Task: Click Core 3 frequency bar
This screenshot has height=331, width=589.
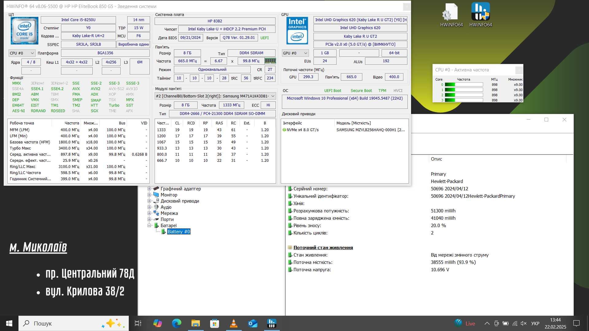Action: coord(464,100)
